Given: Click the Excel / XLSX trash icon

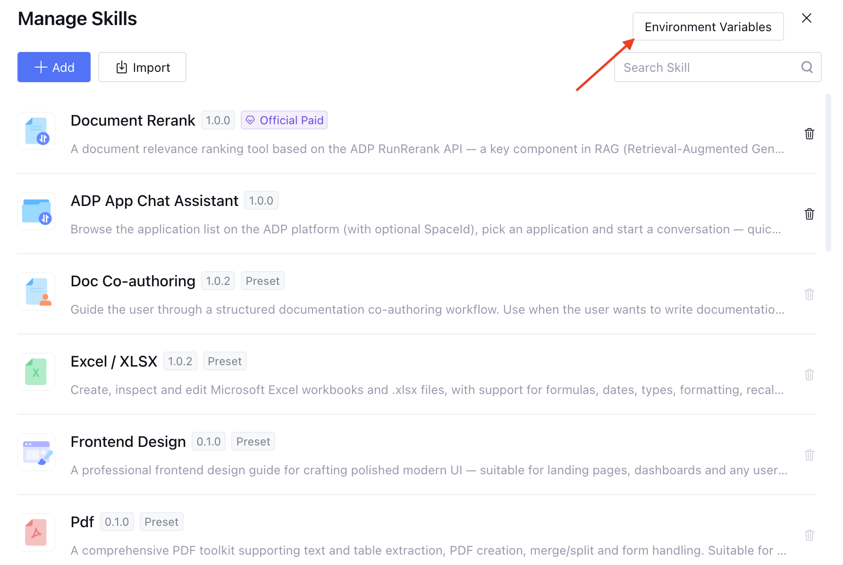Looking at the screenshot, I should [x=809, y=375].
